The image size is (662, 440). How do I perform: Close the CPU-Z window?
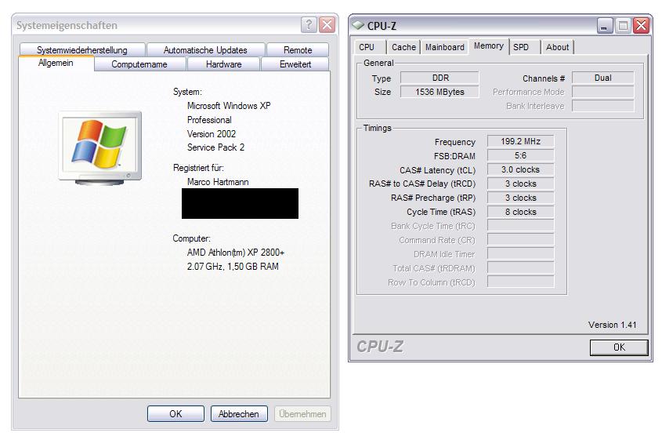coord(642,26)
